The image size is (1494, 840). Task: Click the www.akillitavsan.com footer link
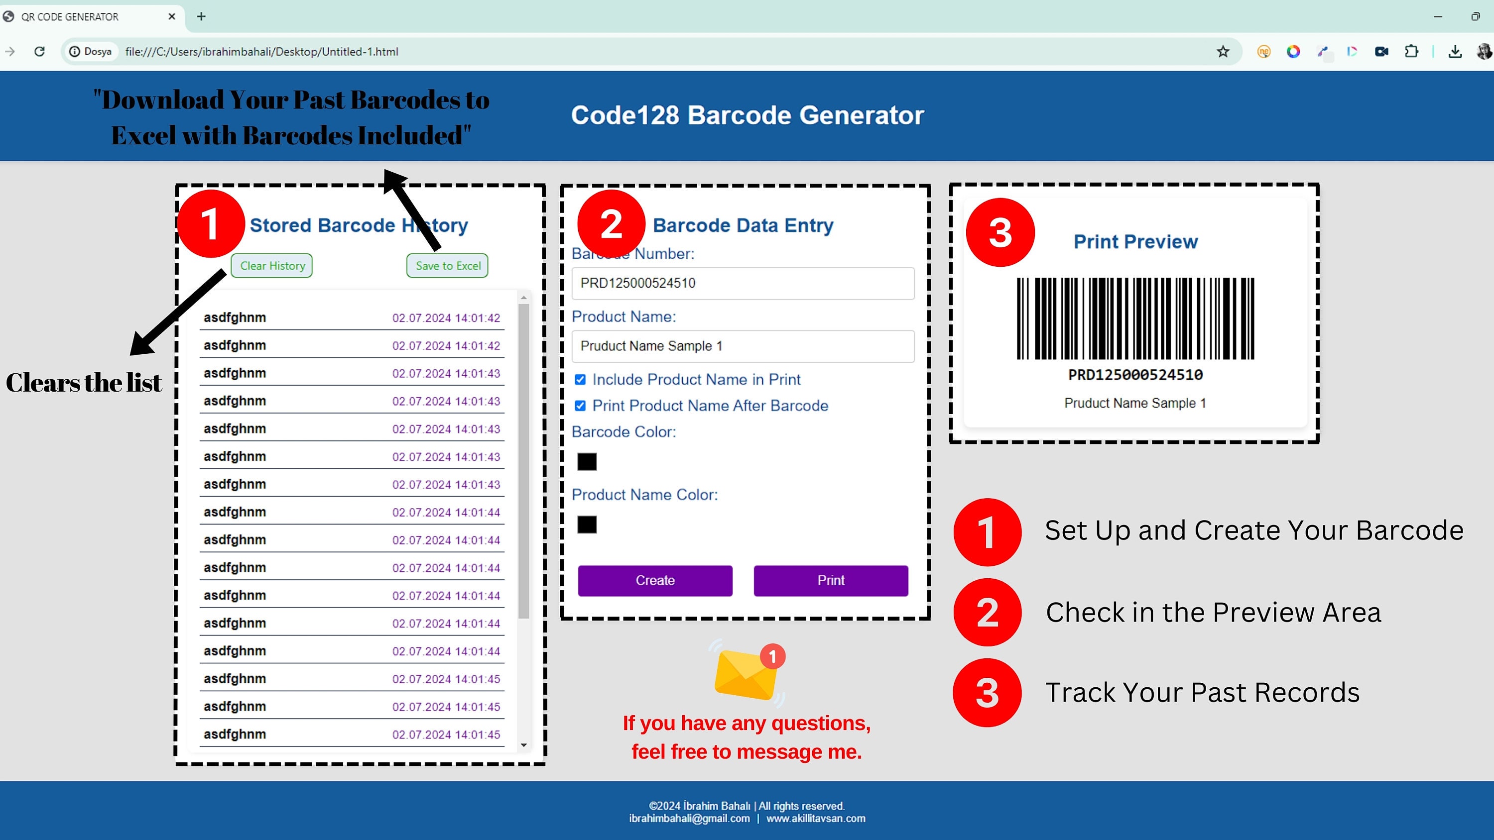click(x=815, y=818)
